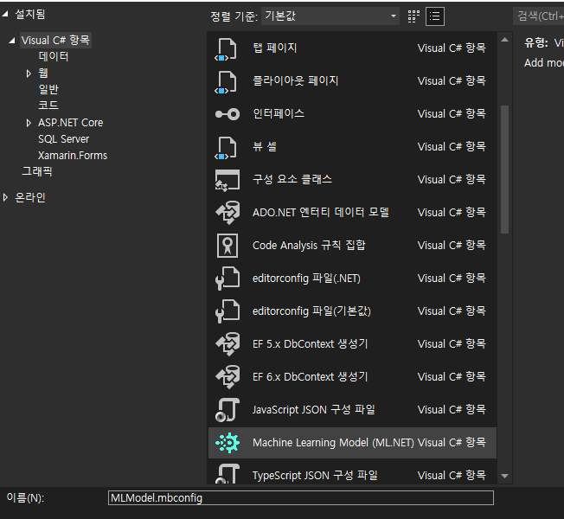Open the 정렬 기준 기본값 dropdown

[330, 16]
